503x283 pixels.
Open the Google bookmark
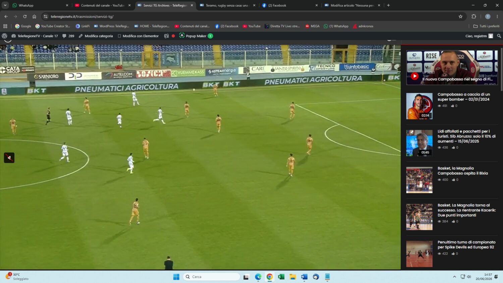[23, 26]
